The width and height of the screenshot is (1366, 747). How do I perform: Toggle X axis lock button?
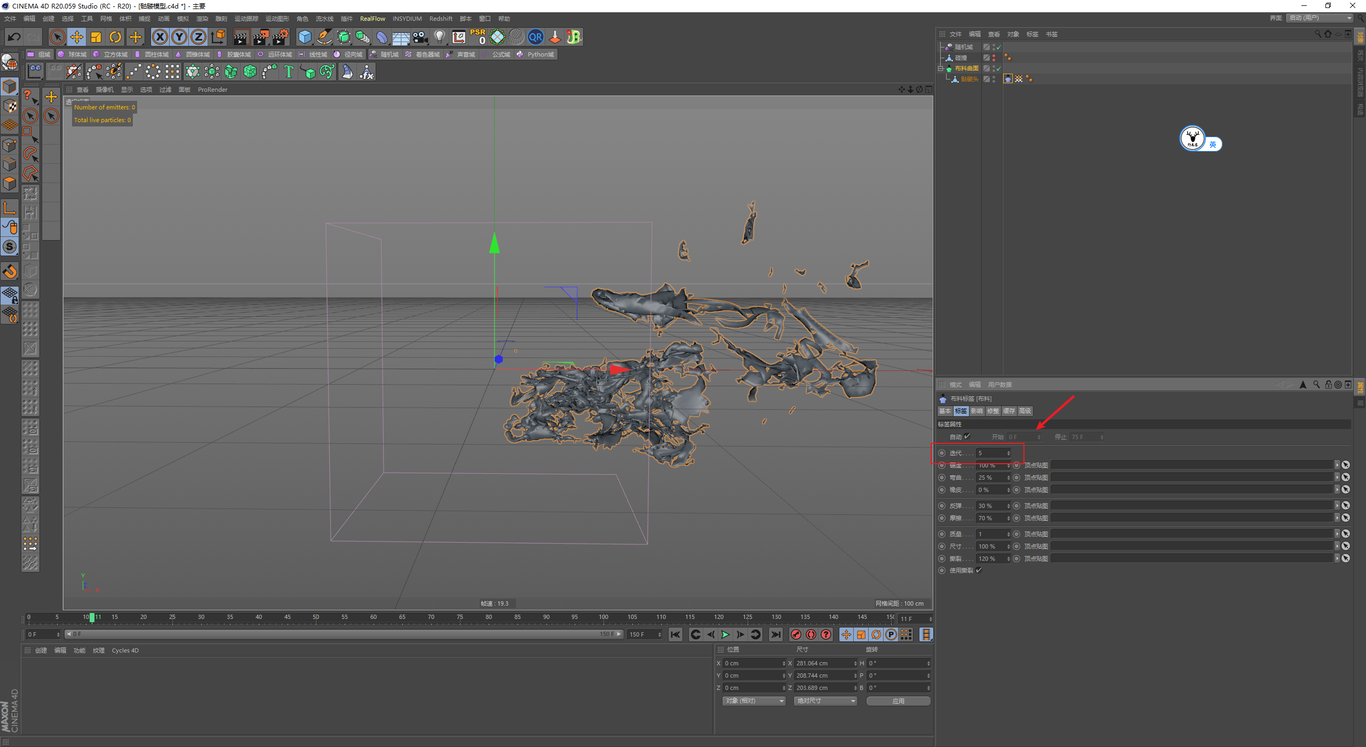click(160, 37)
